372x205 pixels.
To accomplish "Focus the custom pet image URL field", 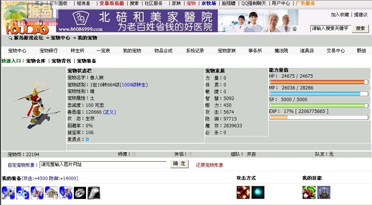I will [103, 164].
